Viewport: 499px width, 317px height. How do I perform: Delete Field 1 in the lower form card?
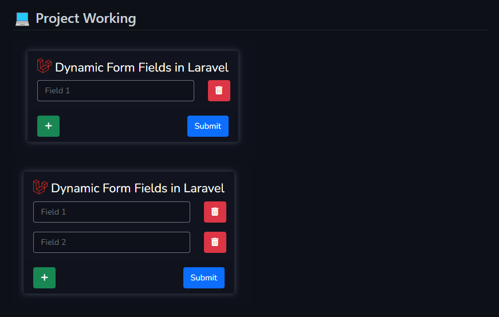click(215, 212)
